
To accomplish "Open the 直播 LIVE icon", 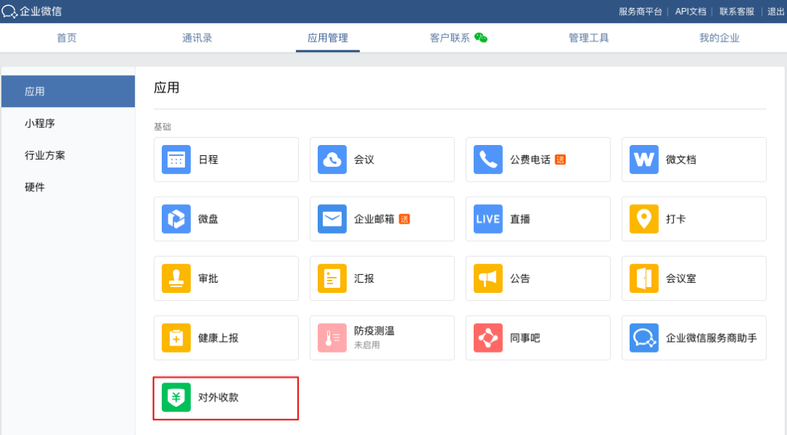I will [488, 219].
